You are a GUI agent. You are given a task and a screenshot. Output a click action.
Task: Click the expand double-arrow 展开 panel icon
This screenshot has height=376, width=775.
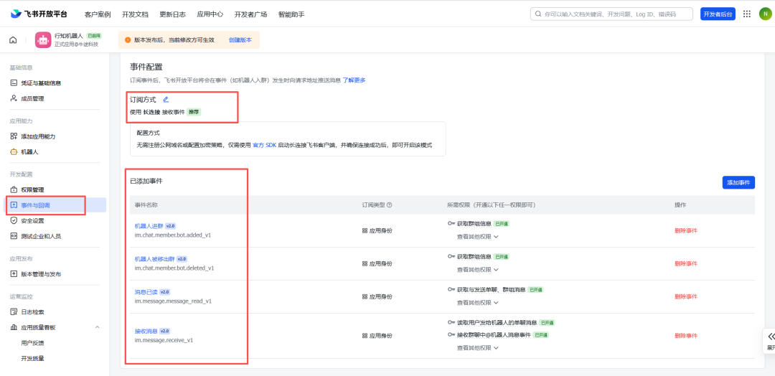[x=771, y=337]
